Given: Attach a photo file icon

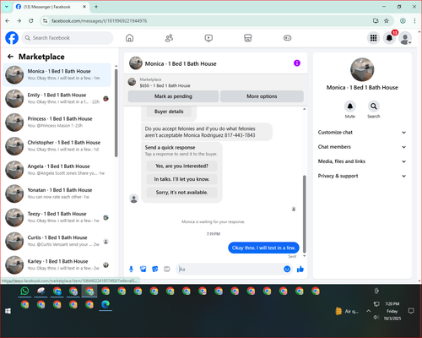Looking at the screenshot, I should pos(143,269).
